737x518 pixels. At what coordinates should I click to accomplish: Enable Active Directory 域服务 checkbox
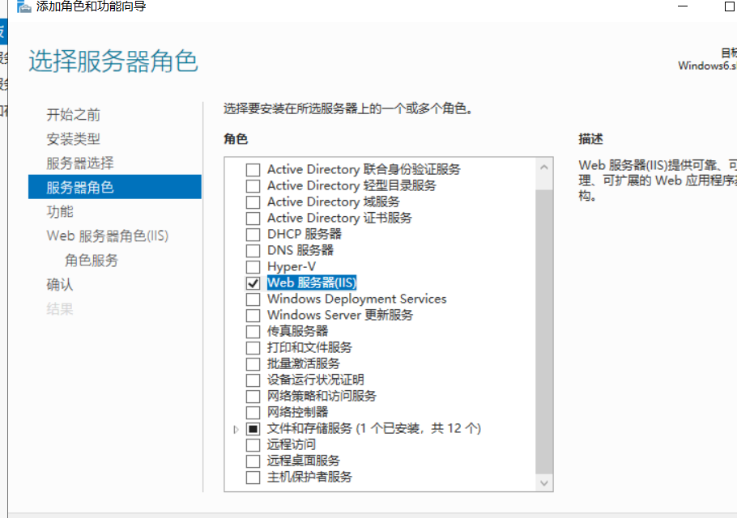pyautogui.click(x=253, y=202)
